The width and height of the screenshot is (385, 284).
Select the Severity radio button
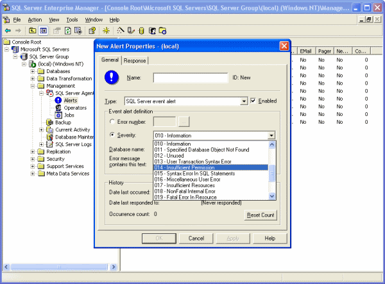[112, 135]
